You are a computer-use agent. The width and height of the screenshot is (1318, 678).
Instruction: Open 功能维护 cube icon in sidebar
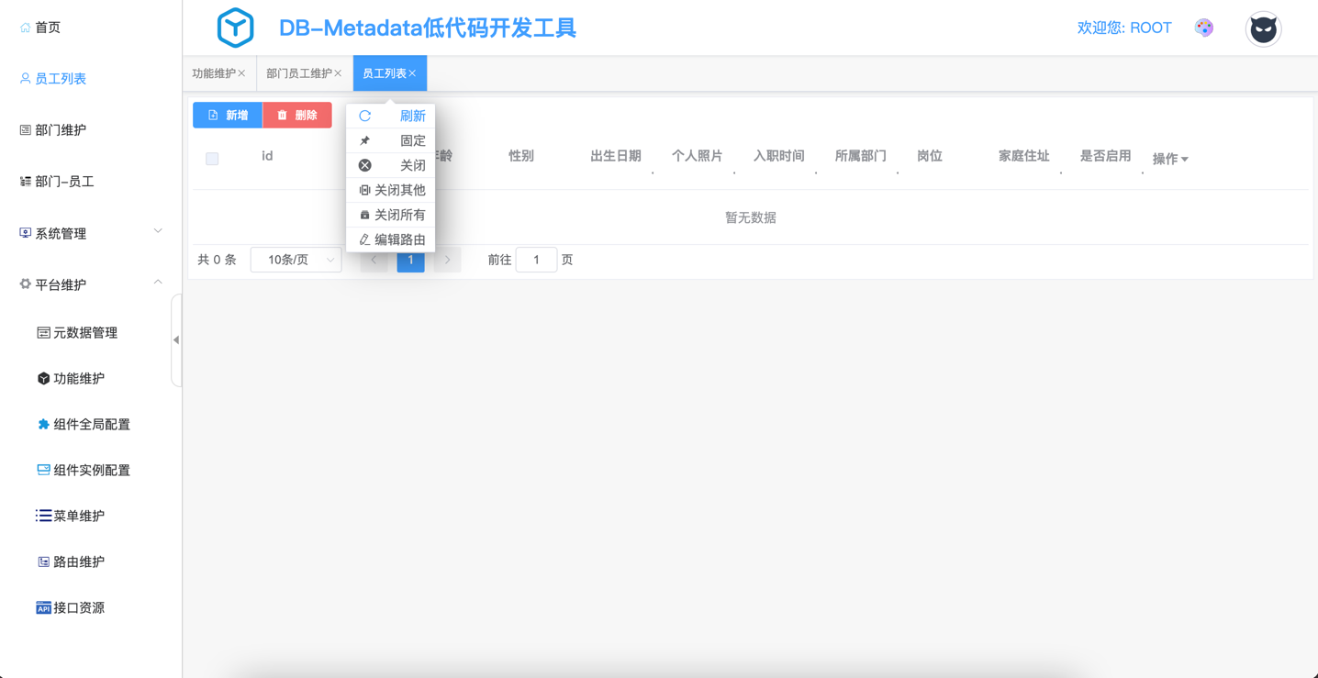pos(43,378)
